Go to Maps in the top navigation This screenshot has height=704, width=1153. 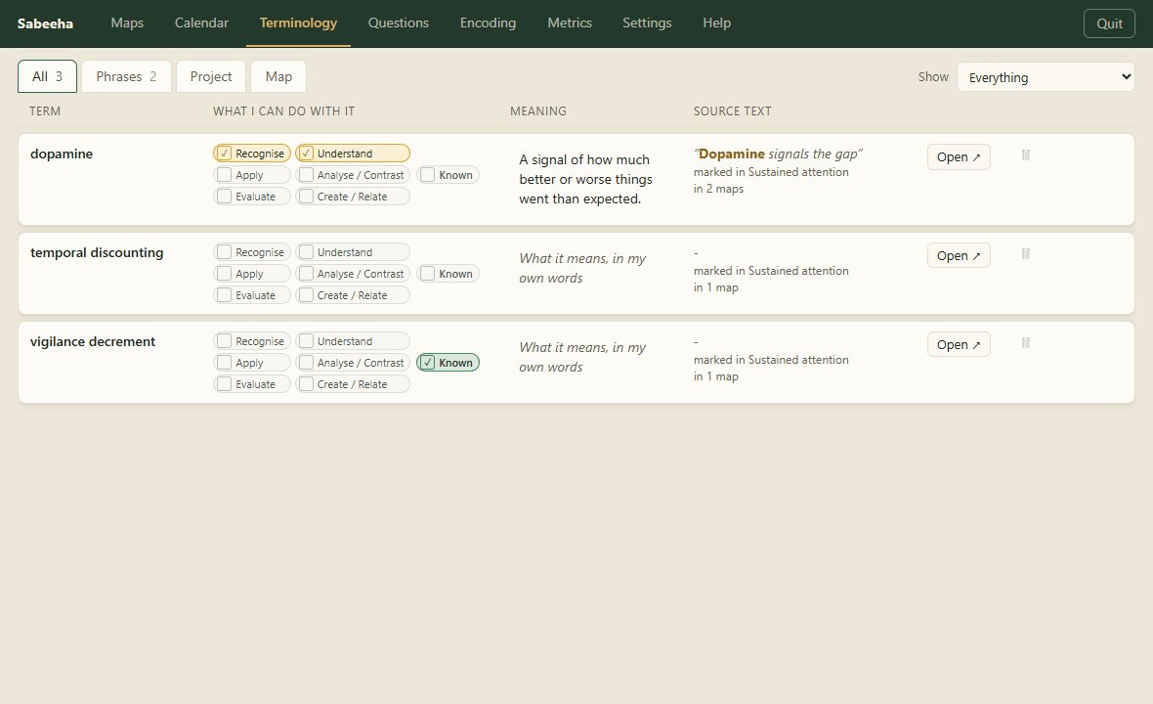tap(127, 22)
